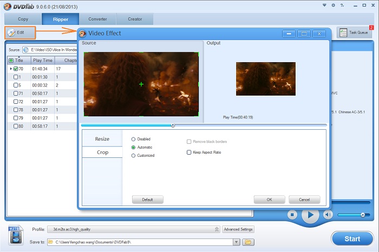379x252 pixels.
Task: Click the green crosshair in source preview
Action: pyautogui.click(x=141, y=84)
